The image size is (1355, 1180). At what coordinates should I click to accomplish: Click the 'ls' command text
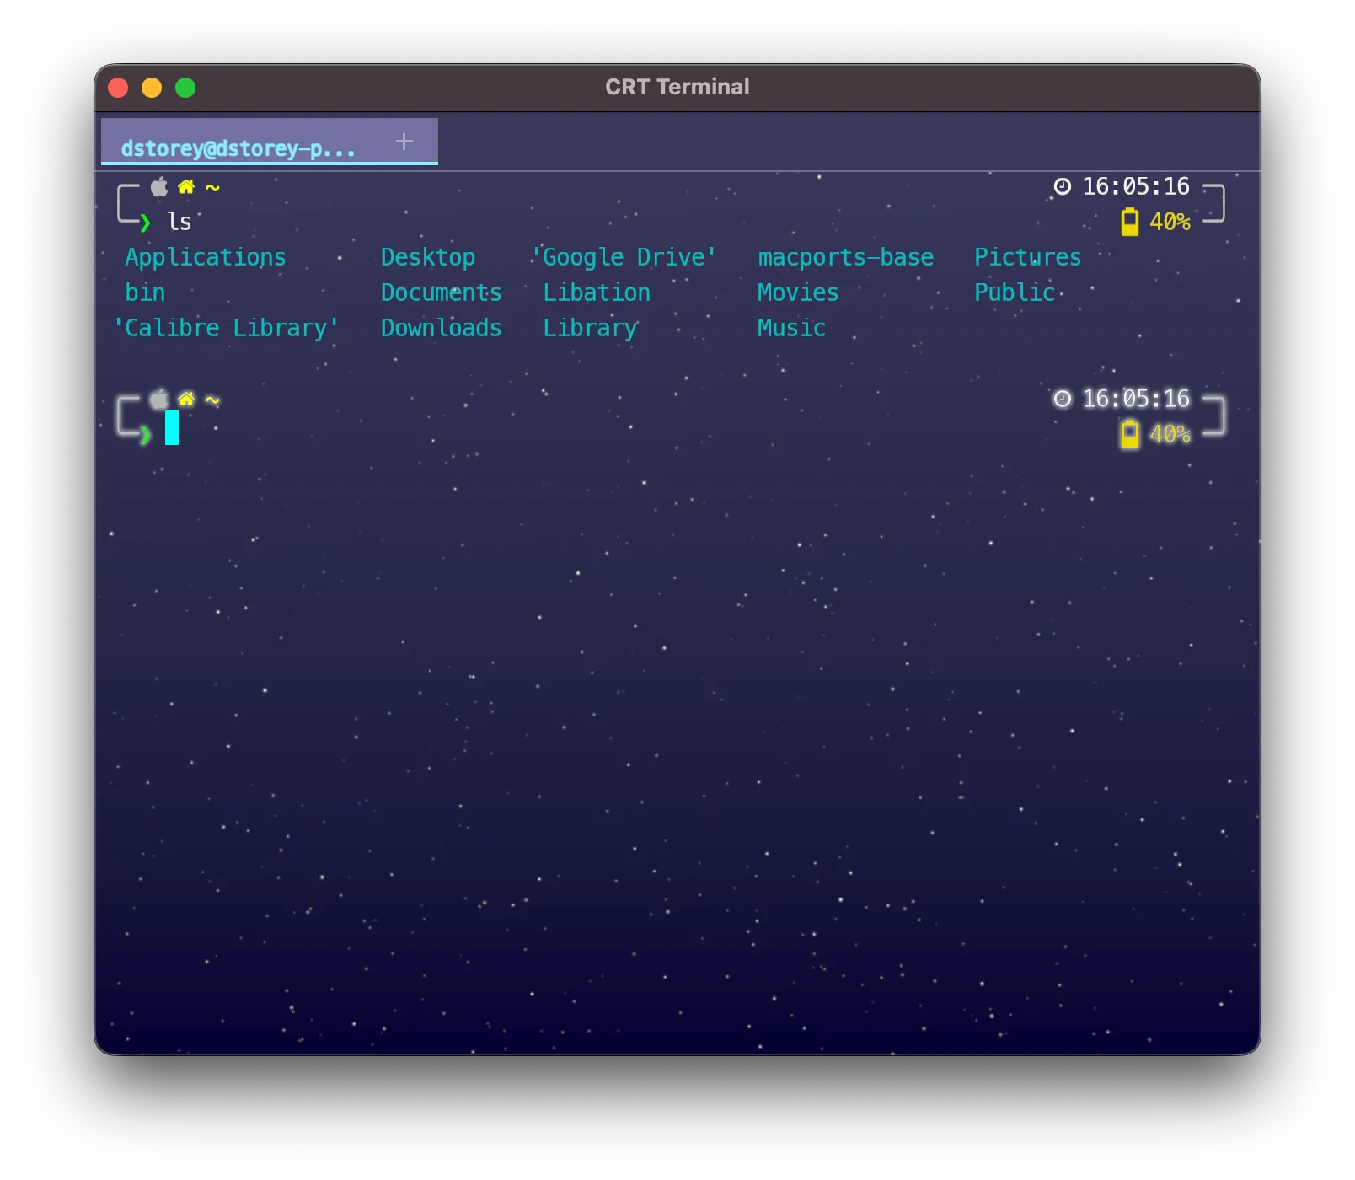pyautogui.click(x=179, y=222)
